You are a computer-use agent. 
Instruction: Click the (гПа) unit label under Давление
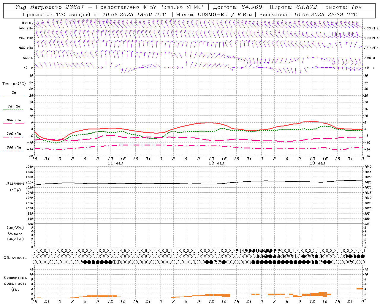[15, 190]
